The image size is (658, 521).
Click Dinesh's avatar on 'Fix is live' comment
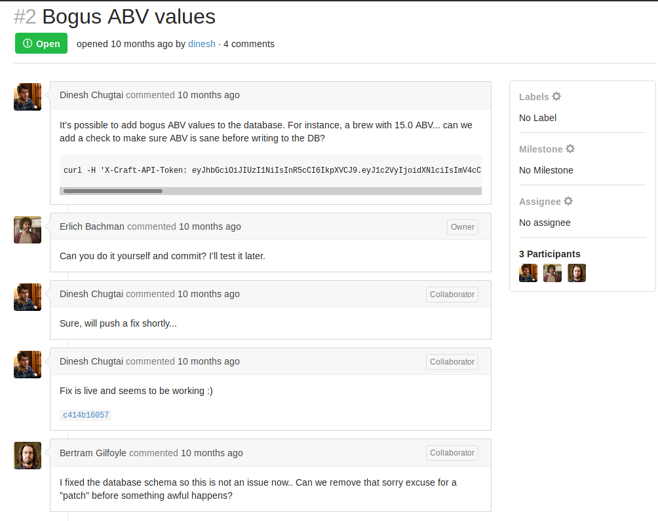pyautogui.click(x=28, y=365)
